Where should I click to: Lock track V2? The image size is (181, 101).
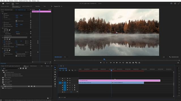[x=63, y=81]
